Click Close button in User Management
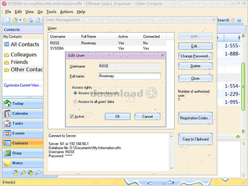The width and height of the screenshot is (248, 186). click(x=195, y=78)
